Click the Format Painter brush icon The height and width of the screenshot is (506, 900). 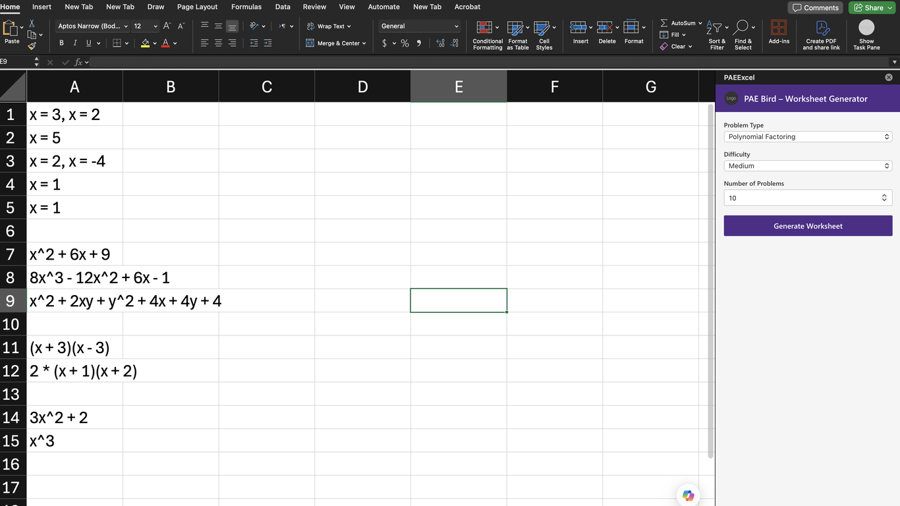pos(32,46)
